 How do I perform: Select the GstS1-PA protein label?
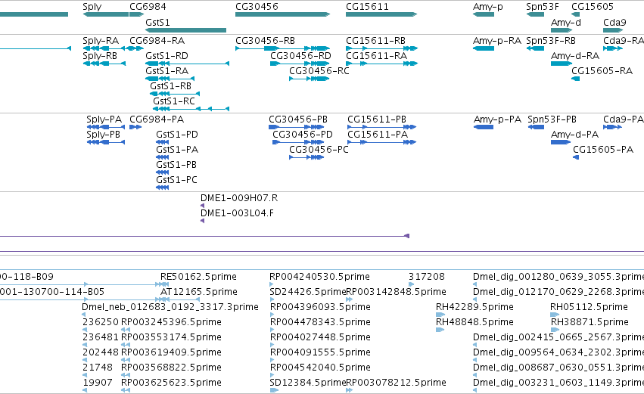click(x=177, y=150)
